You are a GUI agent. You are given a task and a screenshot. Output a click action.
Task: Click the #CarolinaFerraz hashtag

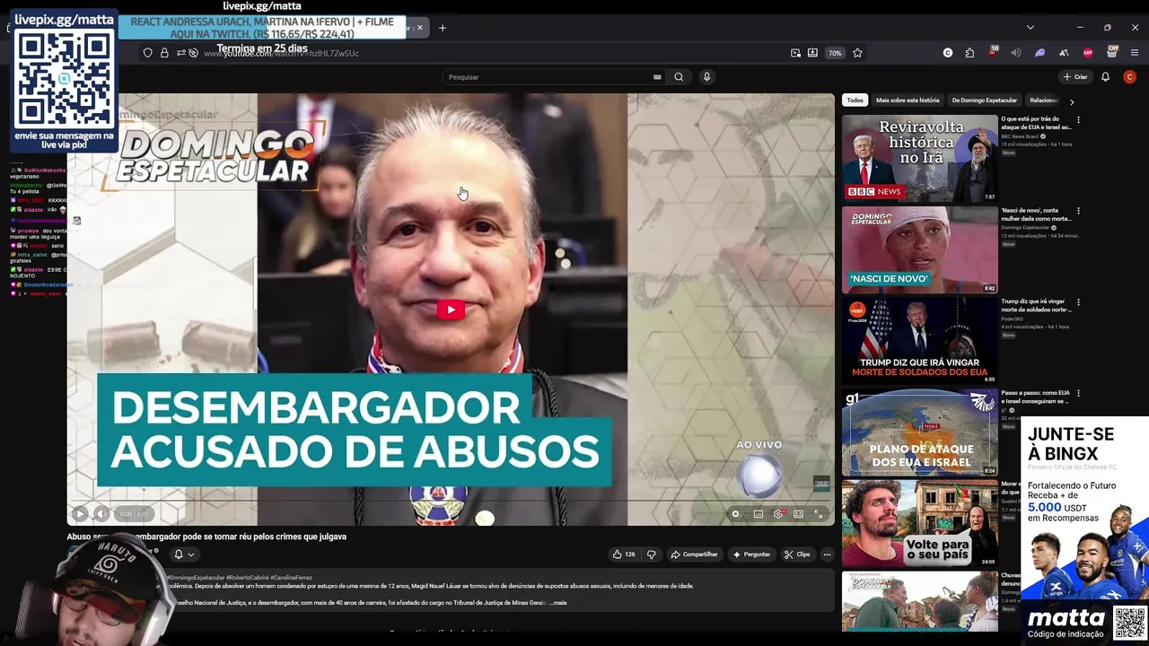[291, 578]
